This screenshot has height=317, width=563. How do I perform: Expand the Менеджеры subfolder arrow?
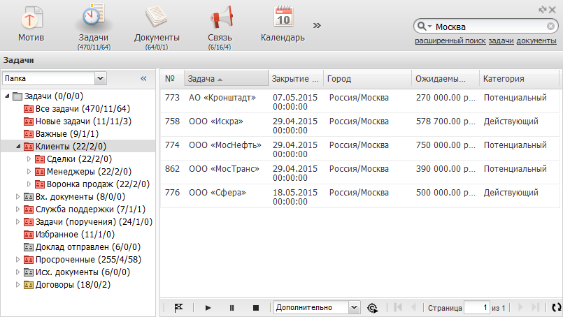point(29,171)
